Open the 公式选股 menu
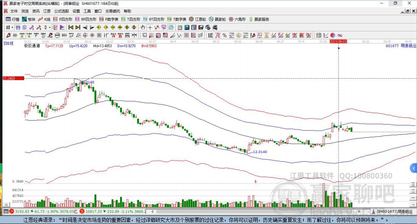Screen dimensions: 417x224 coord(61,11)
